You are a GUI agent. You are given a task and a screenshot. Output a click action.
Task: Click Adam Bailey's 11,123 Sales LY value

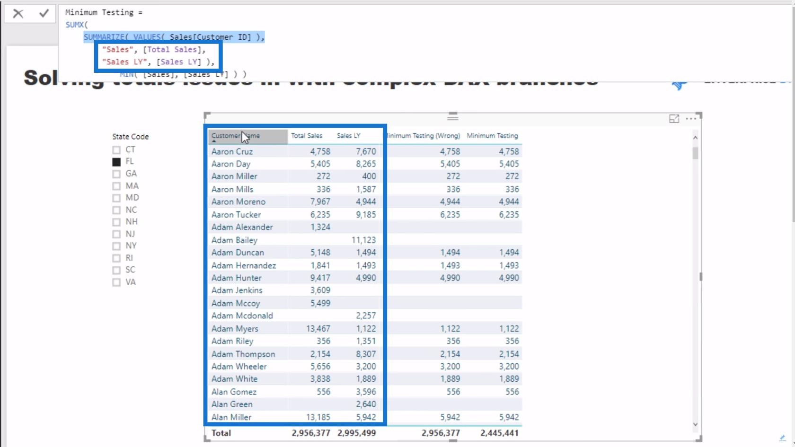click(x=363, y=240)
